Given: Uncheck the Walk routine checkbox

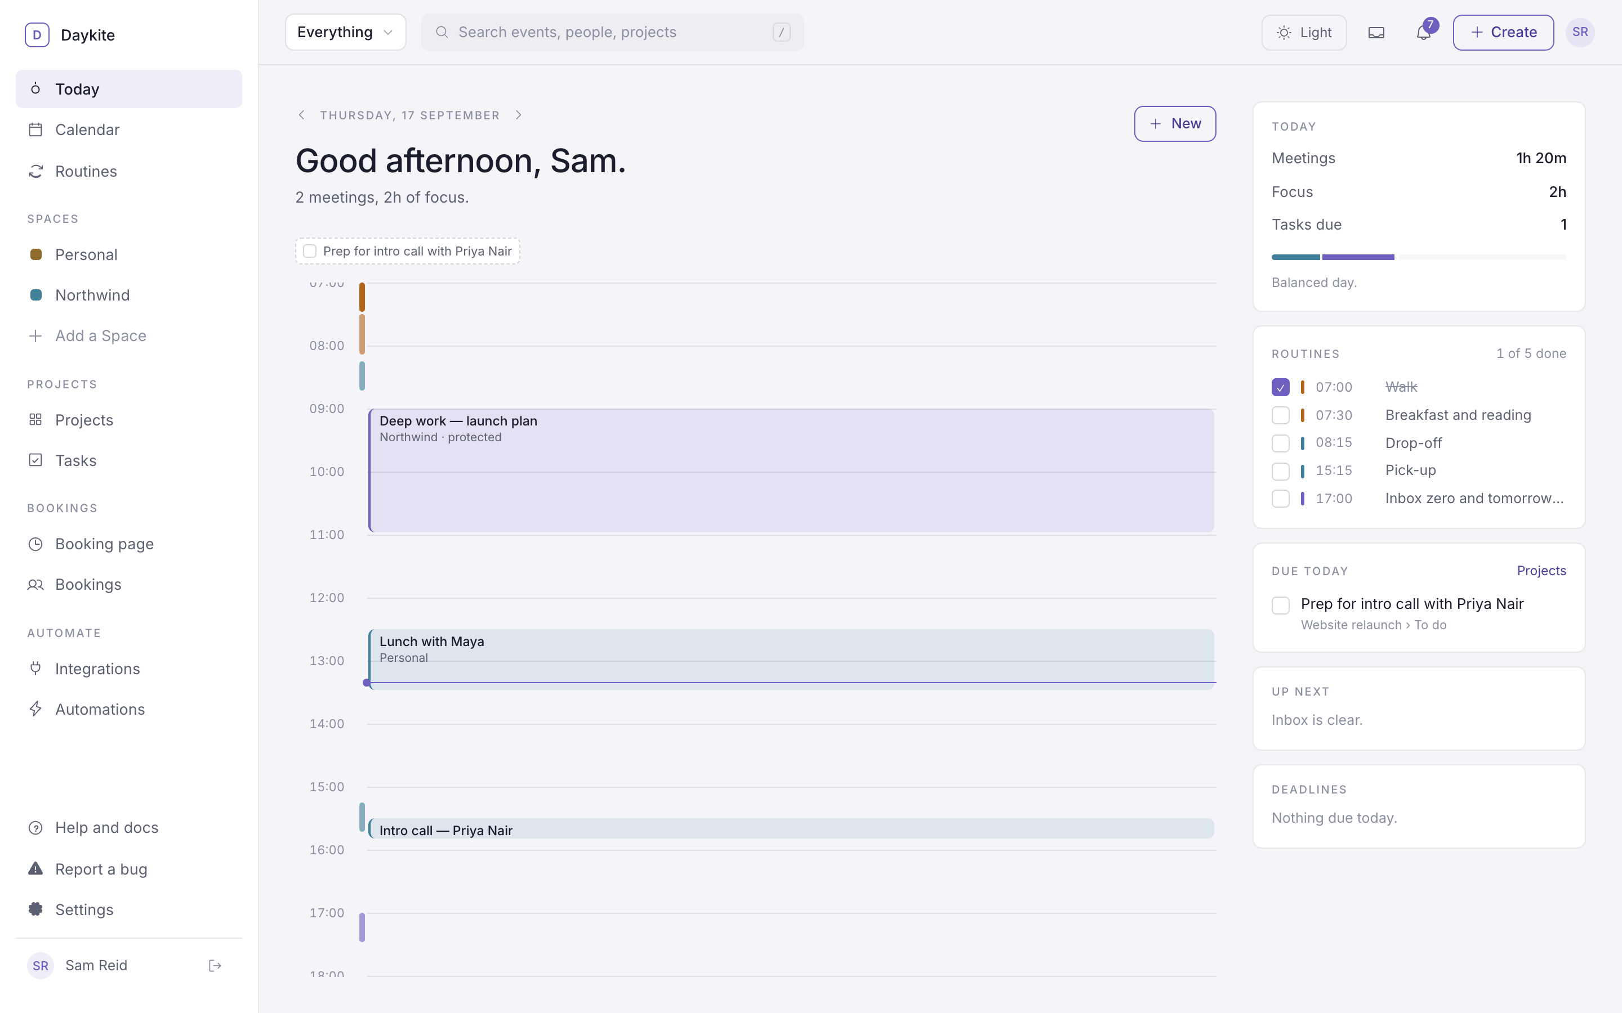Looking at the screenshot, I should 1280,387.
